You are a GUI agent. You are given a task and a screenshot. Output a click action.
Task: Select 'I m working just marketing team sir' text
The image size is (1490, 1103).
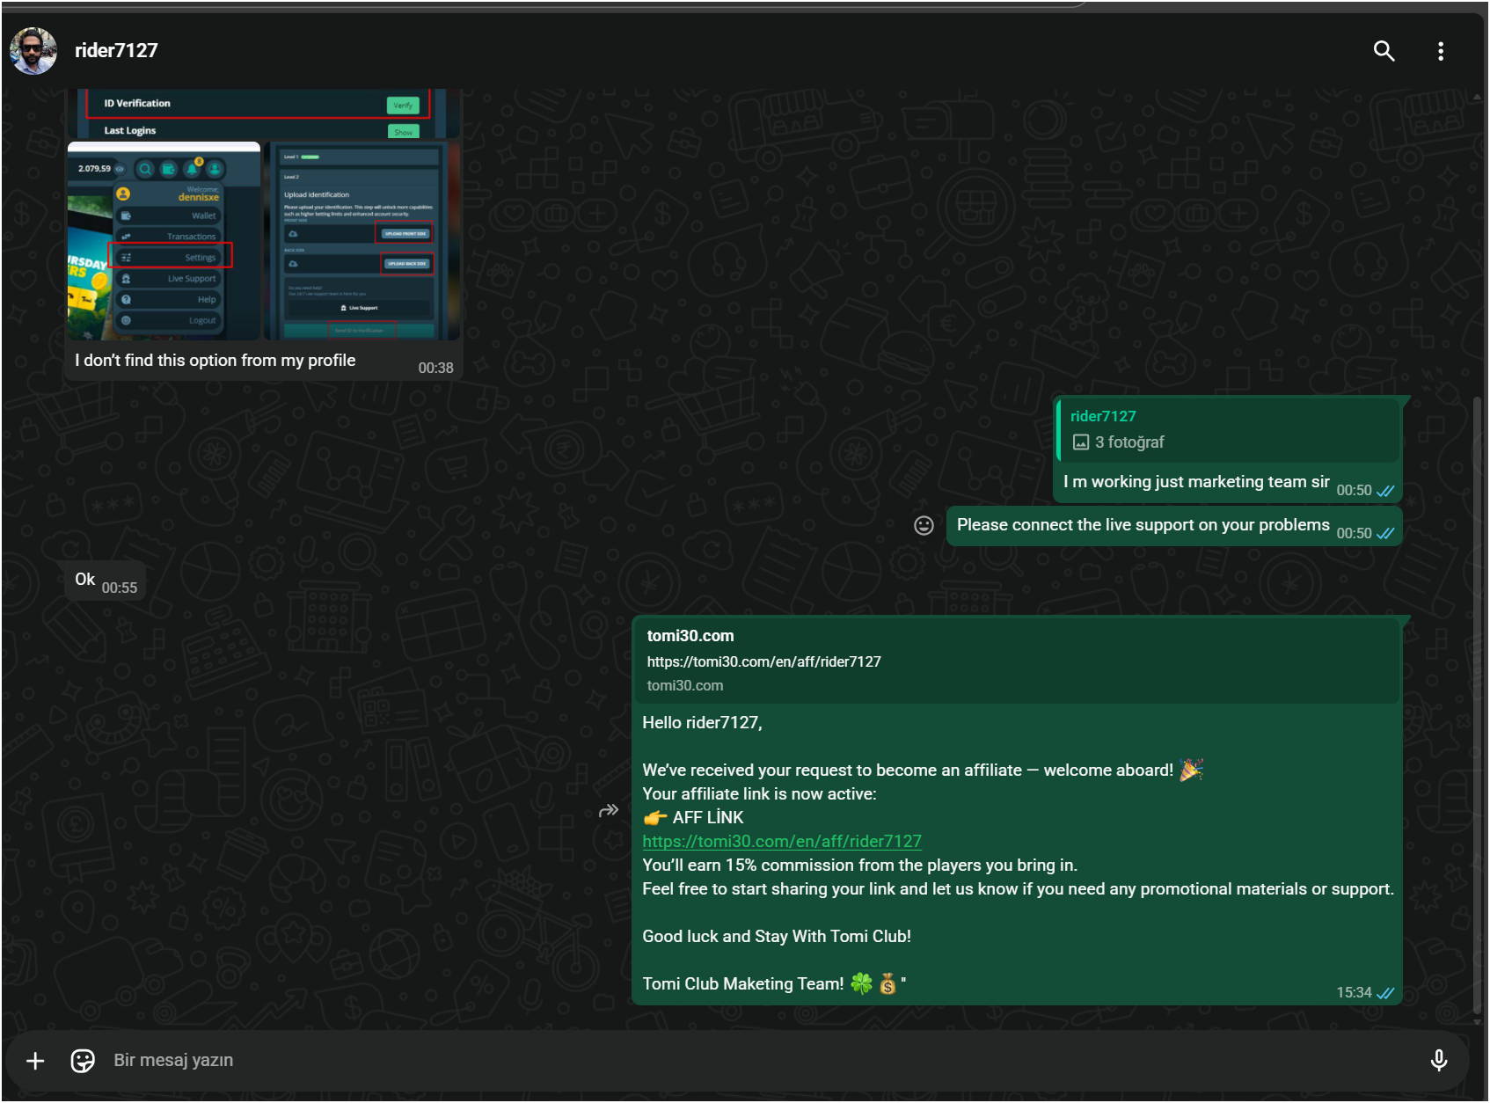click(1196, 482)
